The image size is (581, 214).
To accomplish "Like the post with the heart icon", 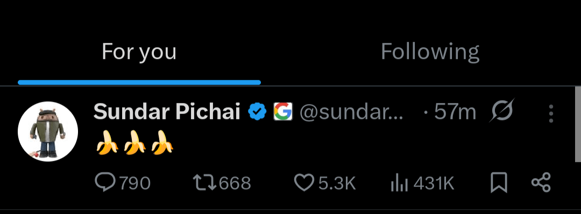I will [304, 183].
